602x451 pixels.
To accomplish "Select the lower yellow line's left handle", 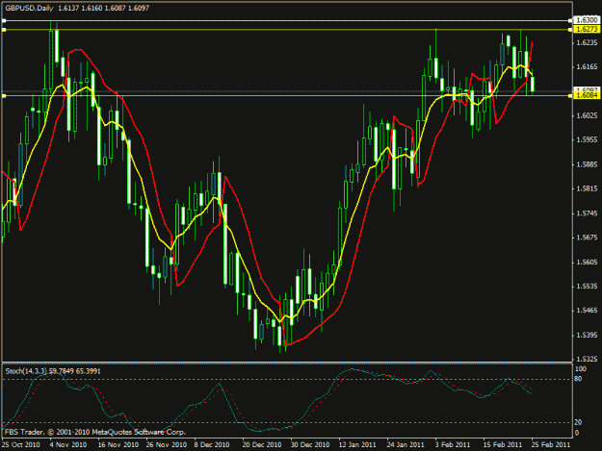I will point(4,96).
